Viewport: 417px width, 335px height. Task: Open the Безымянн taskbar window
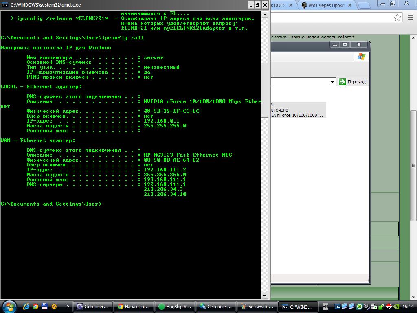click(257, 307)
